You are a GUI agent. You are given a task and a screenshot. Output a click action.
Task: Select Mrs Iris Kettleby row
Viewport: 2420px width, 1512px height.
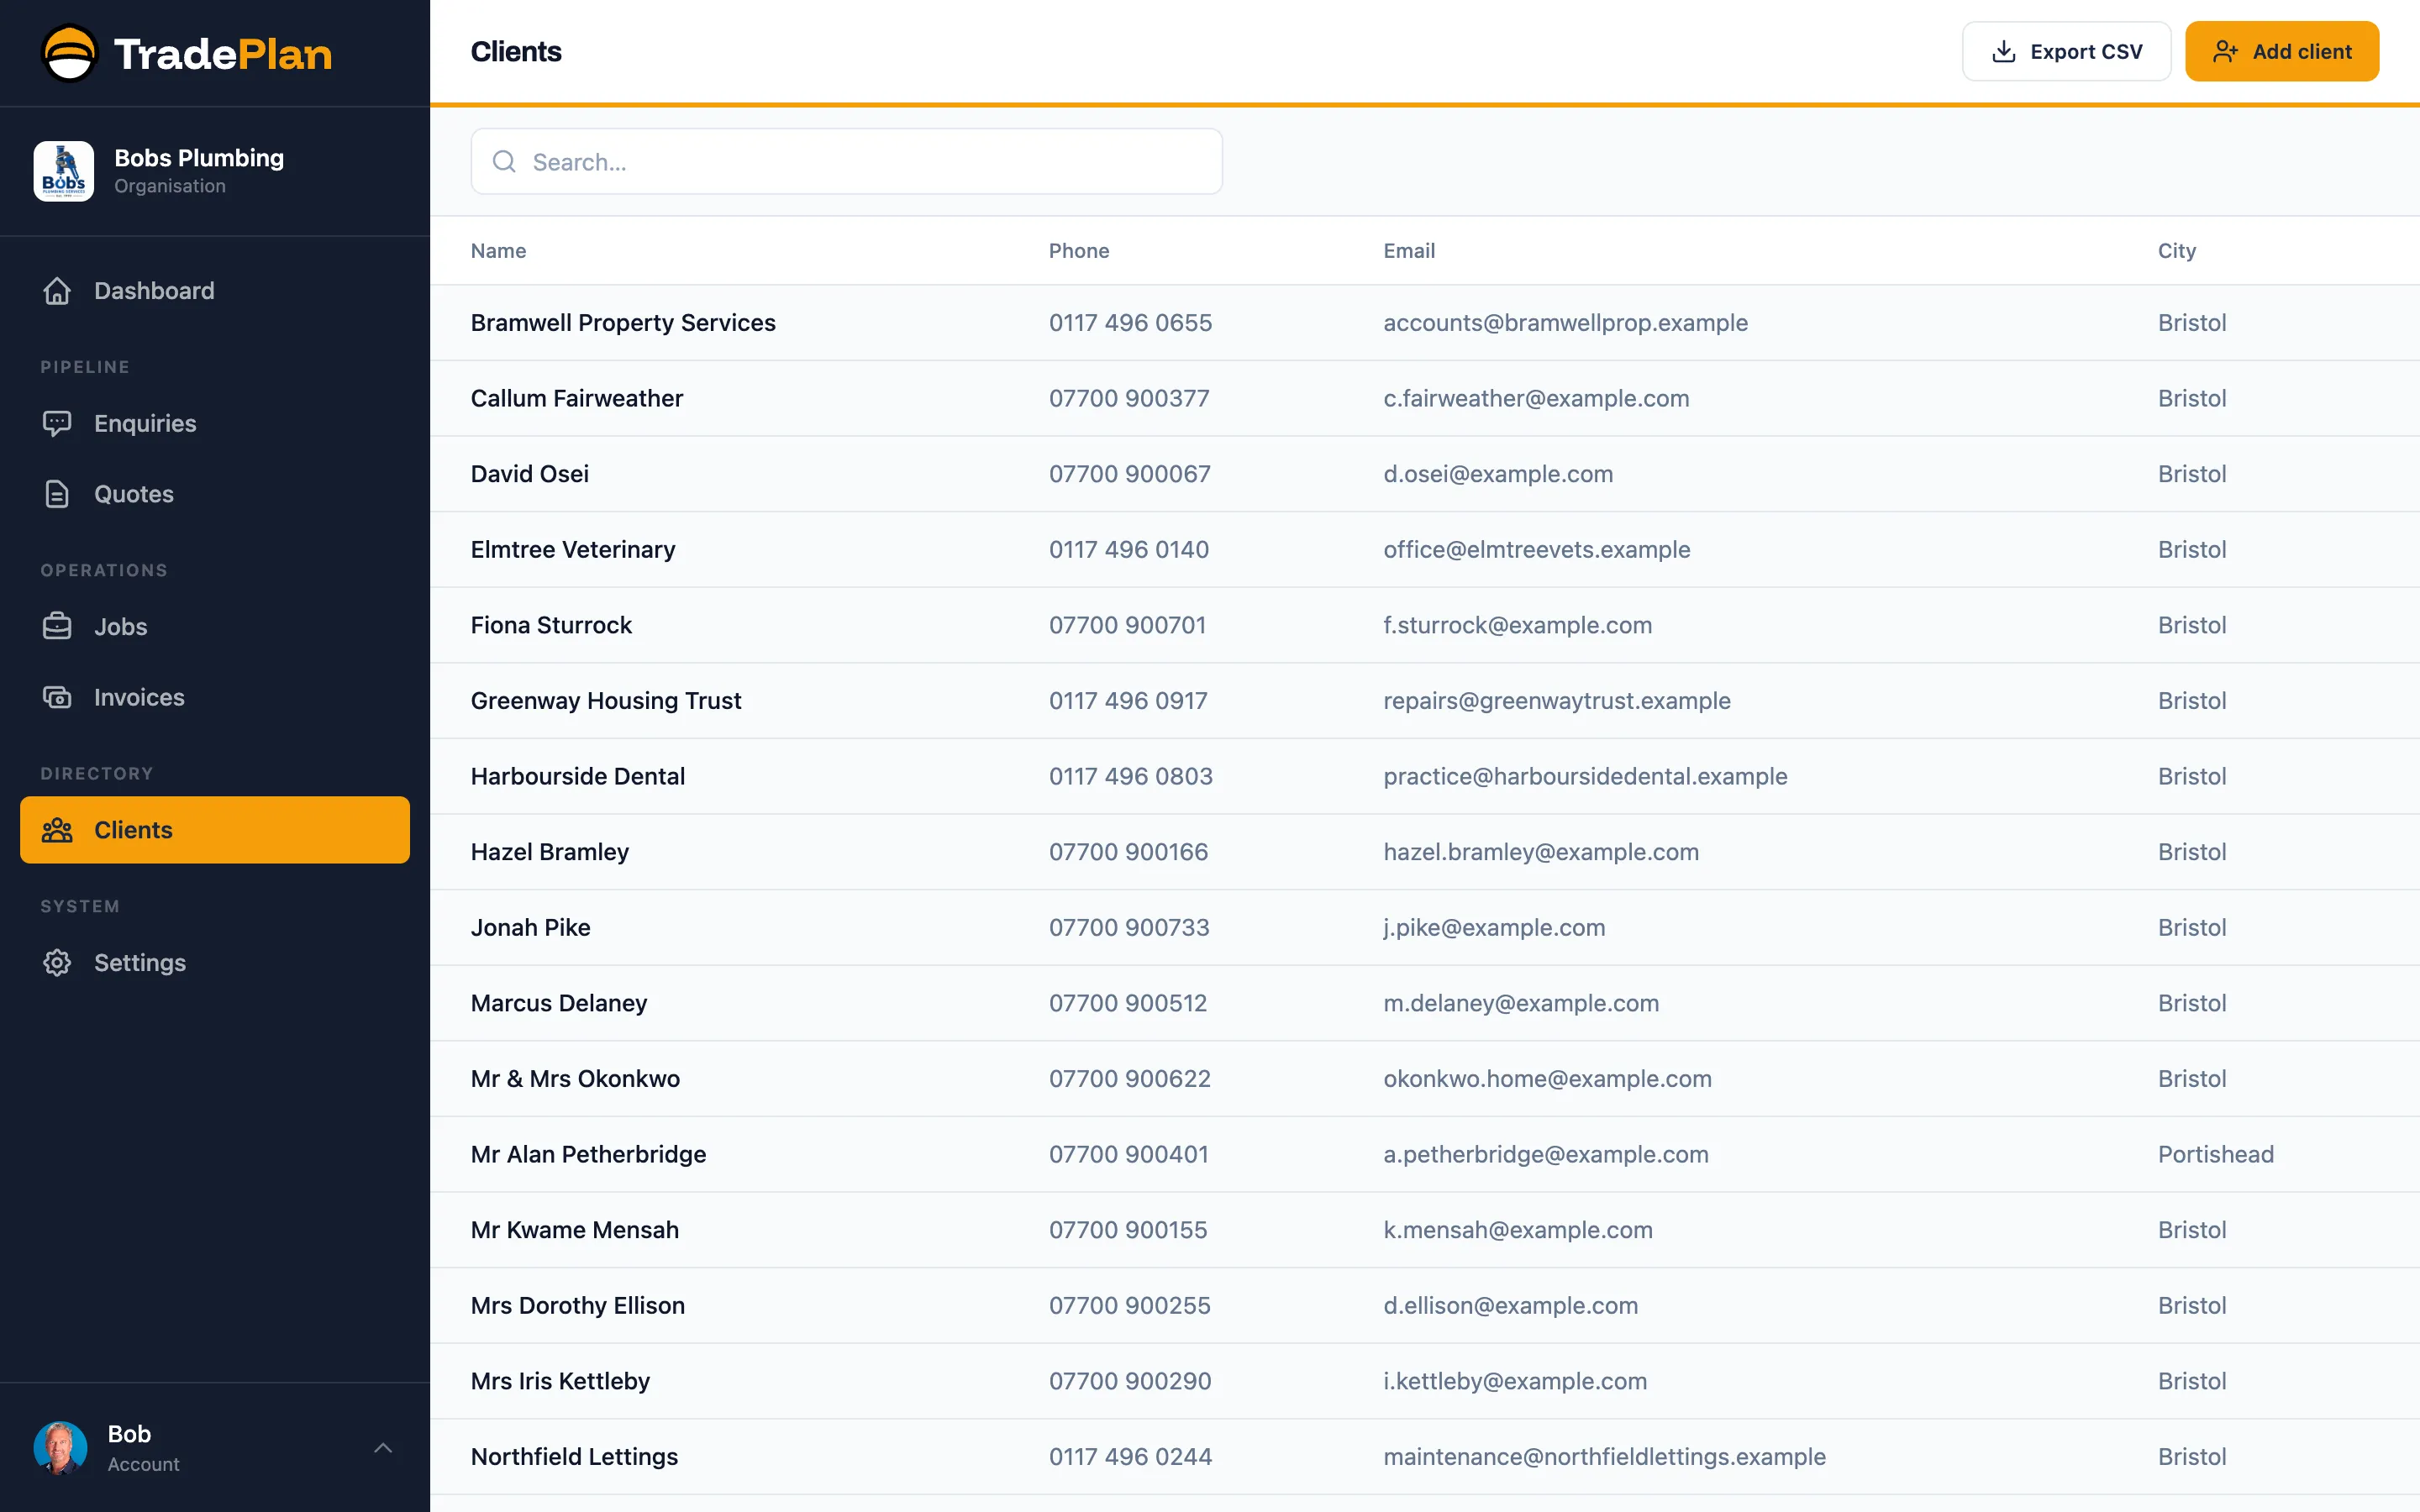pos(1425,1381)
